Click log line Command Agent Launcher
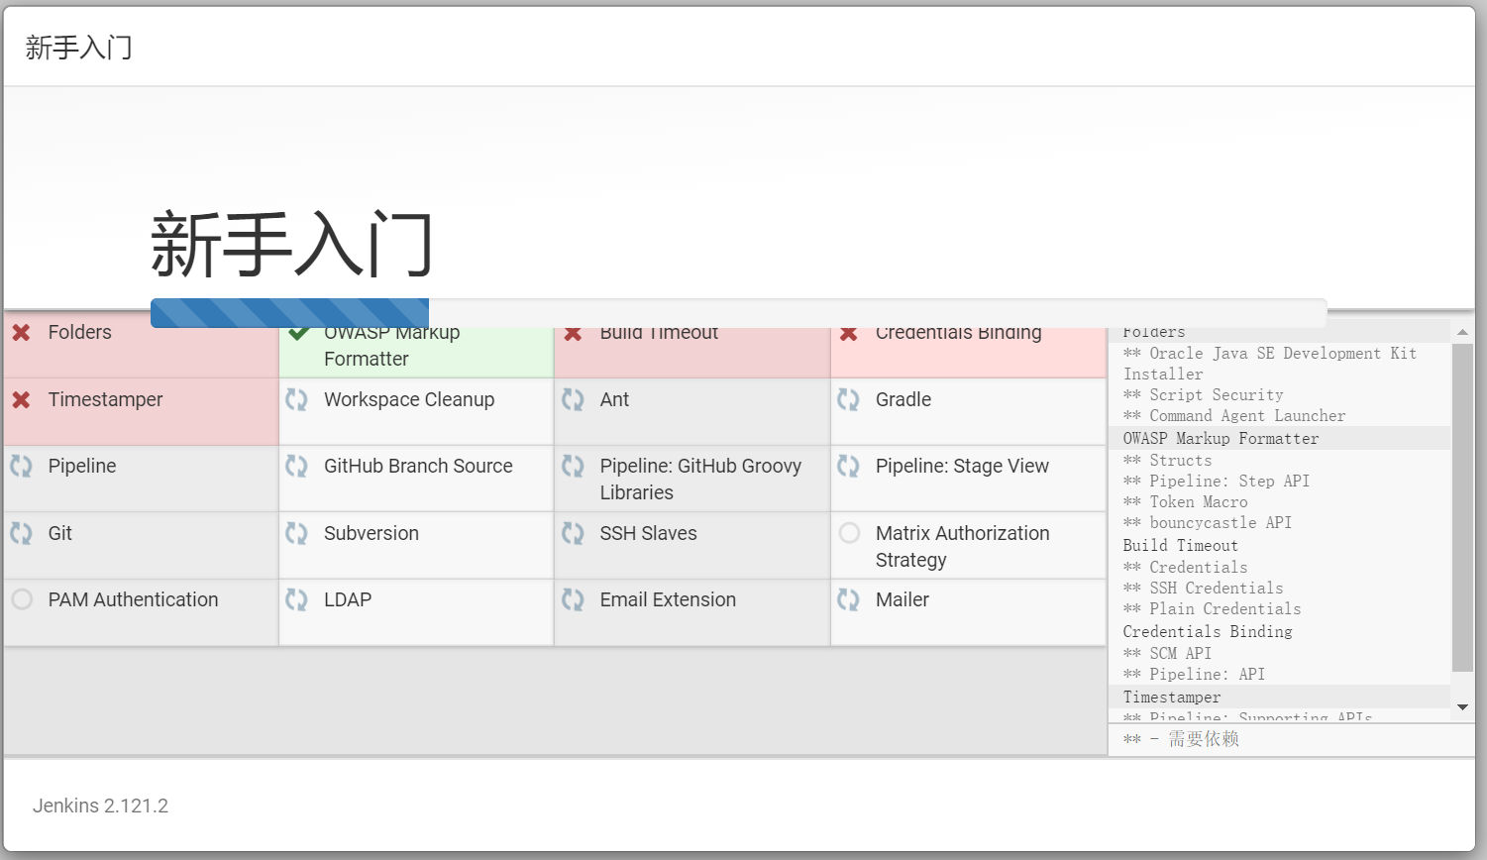Image resolution: width=1487 pixels, height=860 pixels. coord(1234,416)
